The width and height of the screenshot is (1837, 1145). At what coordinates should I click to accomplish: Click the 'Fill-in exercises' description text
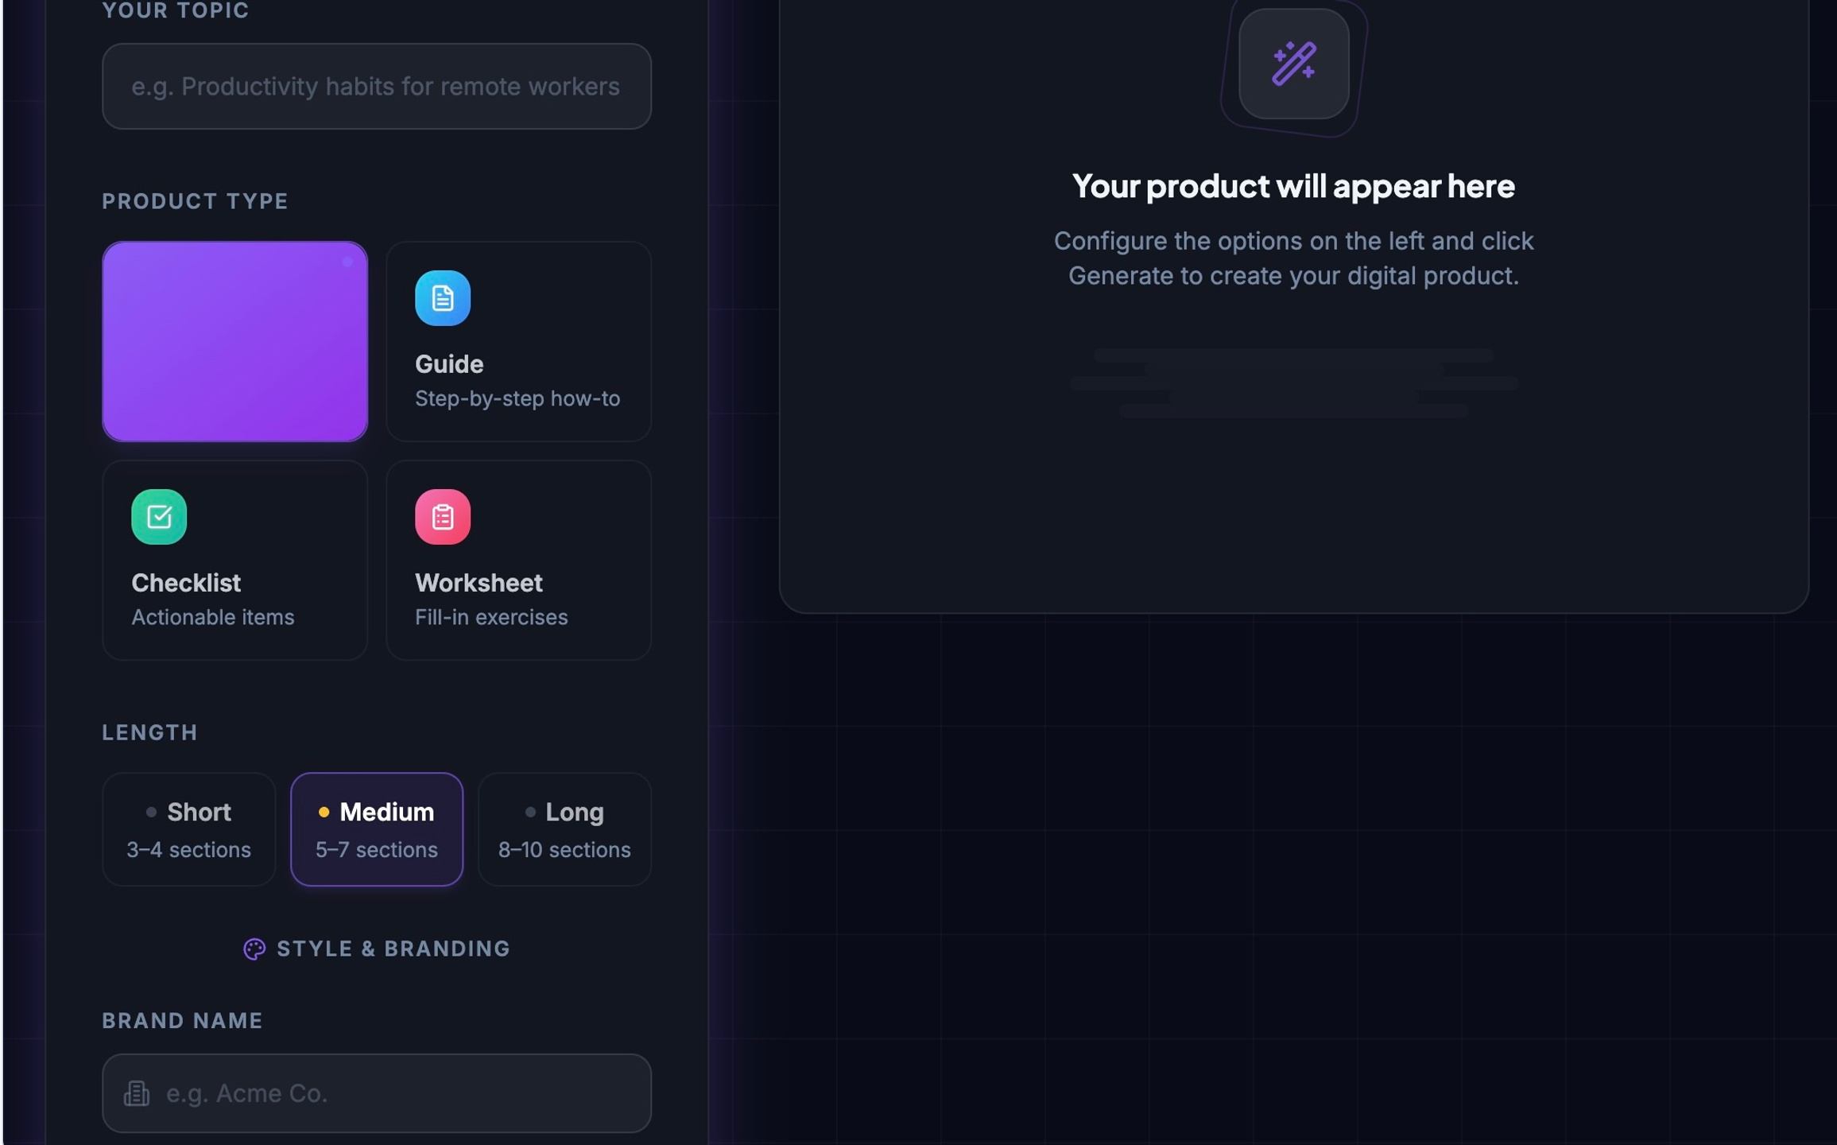[491, 617]
